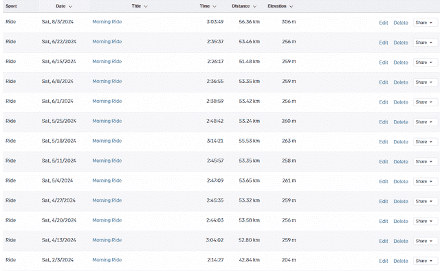Viewport: 440px width, 271px height.
Task: Open Morning Ride from 5/4/2024
Action: 107,180
